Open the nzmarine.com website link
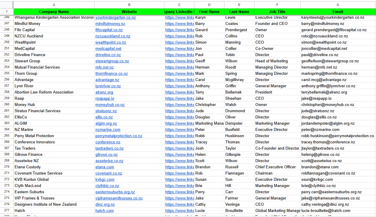376x217 pixels. [108, 130]
